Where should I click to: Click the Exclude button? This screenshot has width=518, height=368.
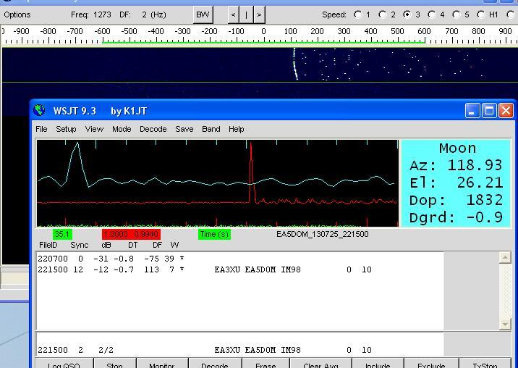pos(431,364)
